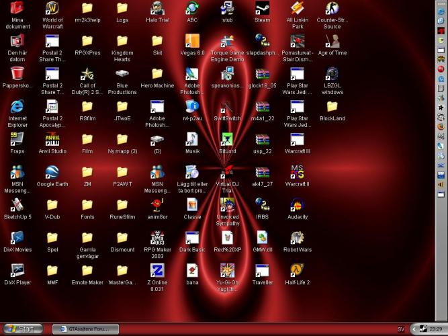Open the glock18_05 archive
Viewport: 448px width, 336px height.
262,73
